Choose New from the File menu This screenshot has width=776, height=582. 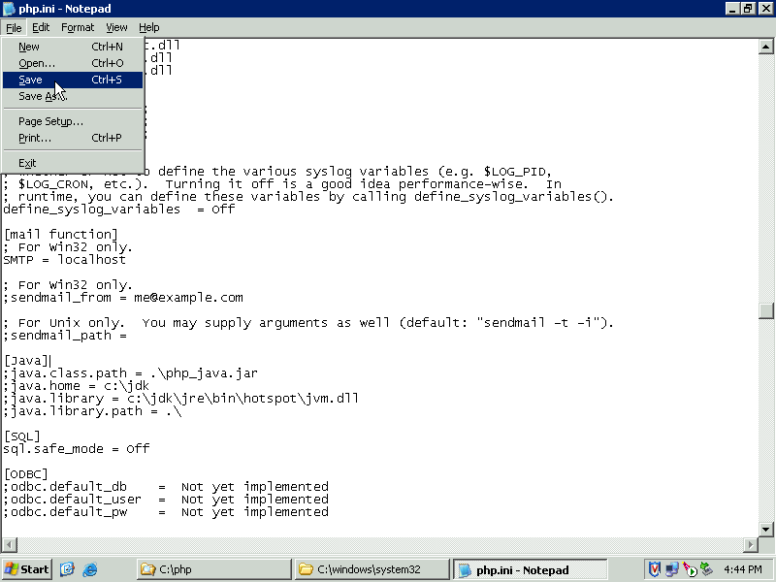(29, 47)
